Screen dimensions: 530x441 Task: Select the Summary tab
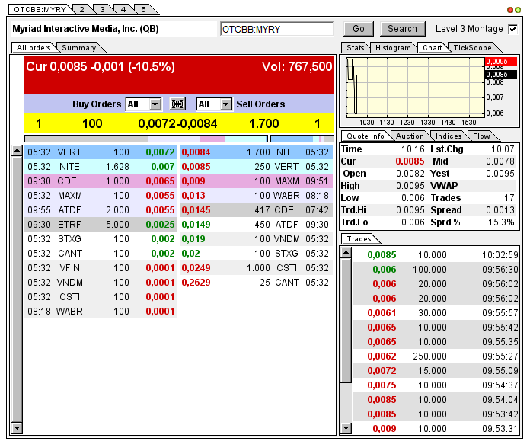coord(79,48)
